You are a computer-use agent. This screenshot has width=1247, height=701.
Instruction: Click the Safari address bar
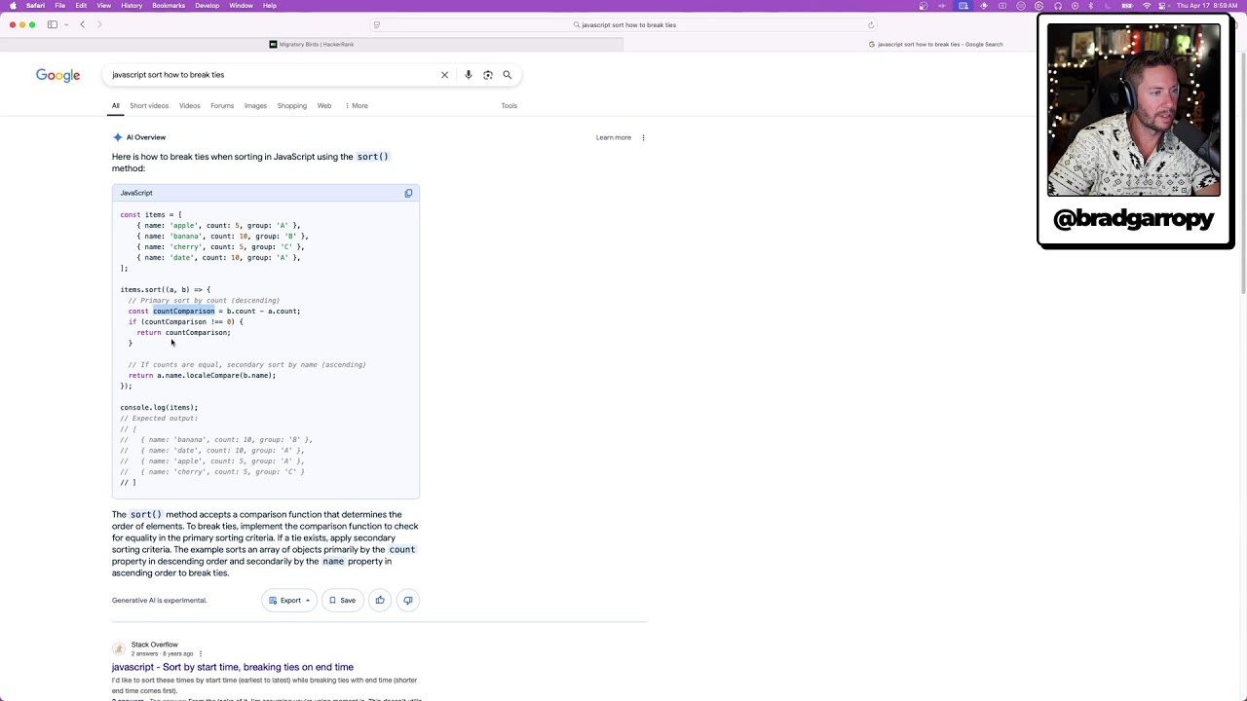[x=623, y=25]
